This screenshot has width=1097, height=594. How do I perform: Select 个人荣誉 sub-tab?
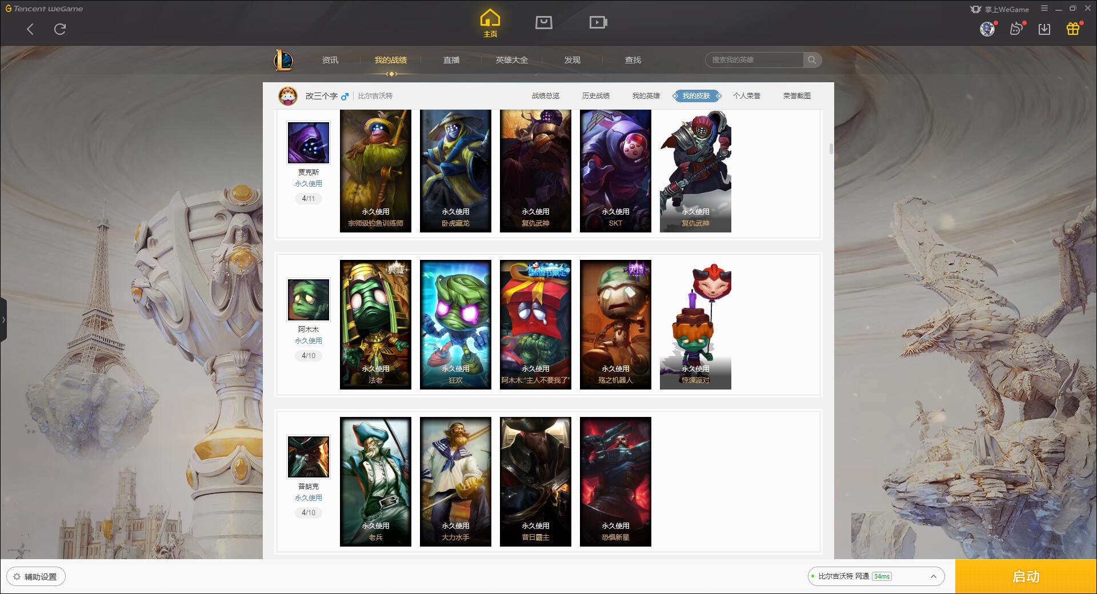747,96
